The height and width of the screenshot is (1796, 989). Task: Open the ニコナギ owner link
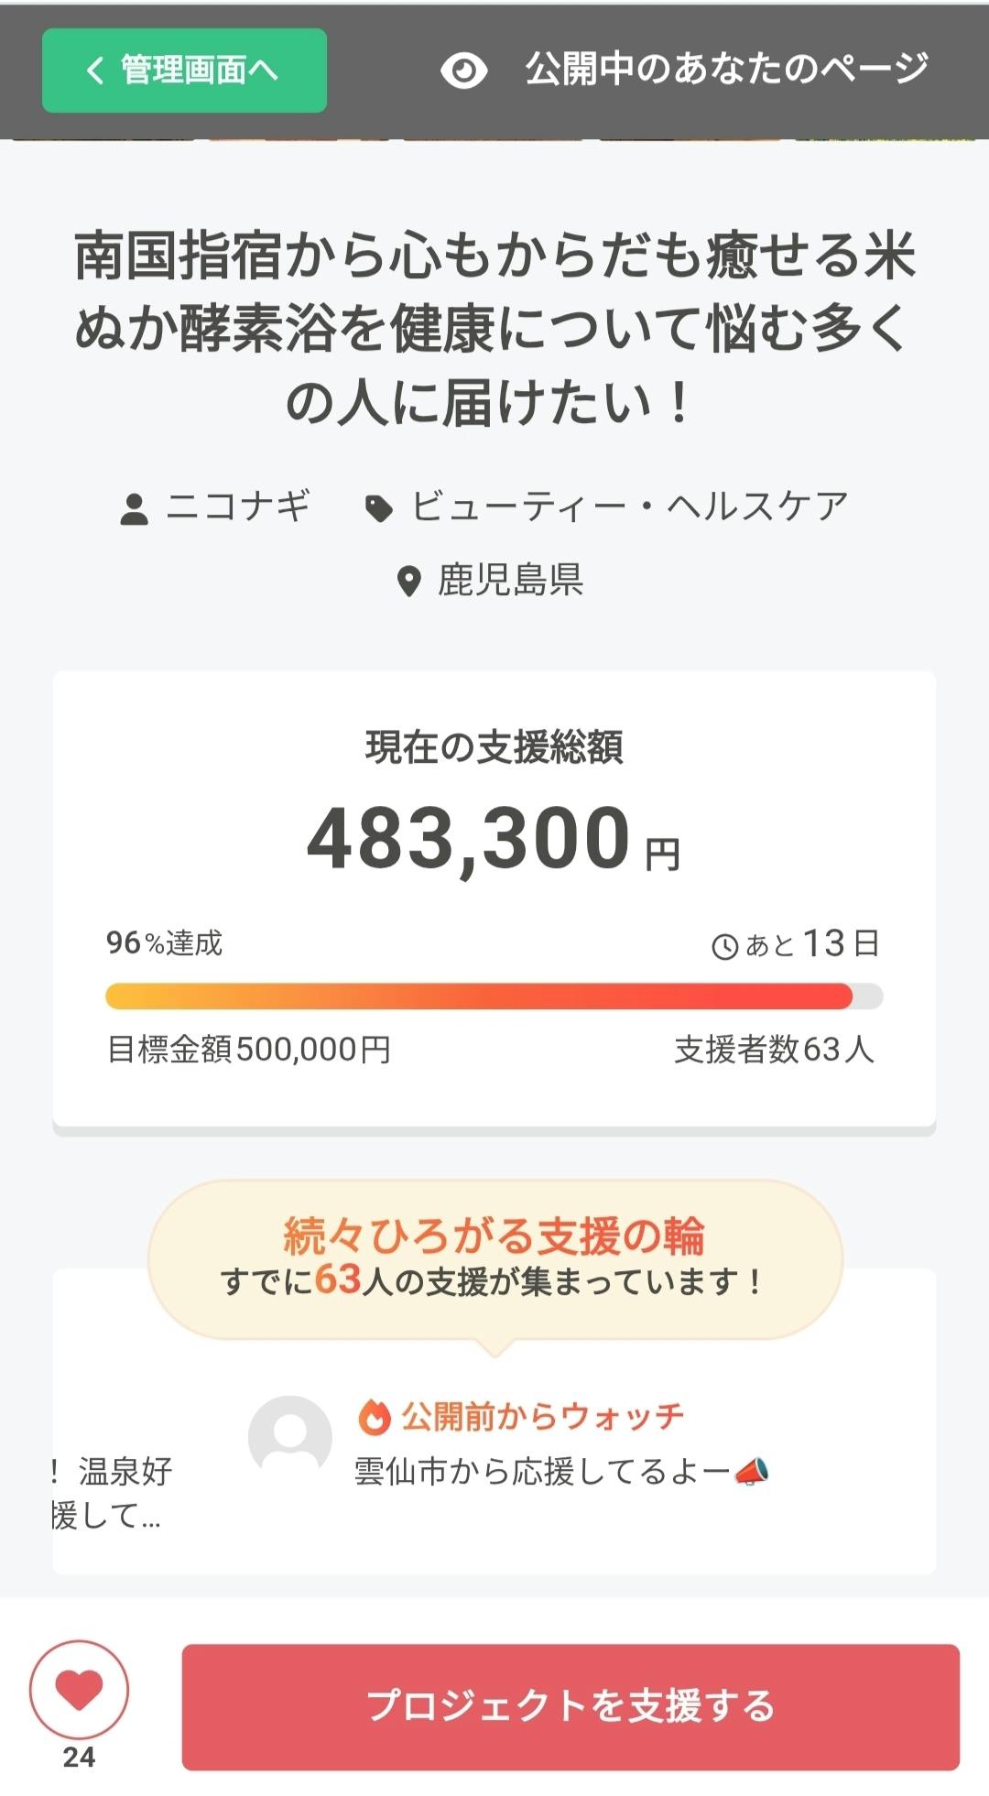(238, 506)
